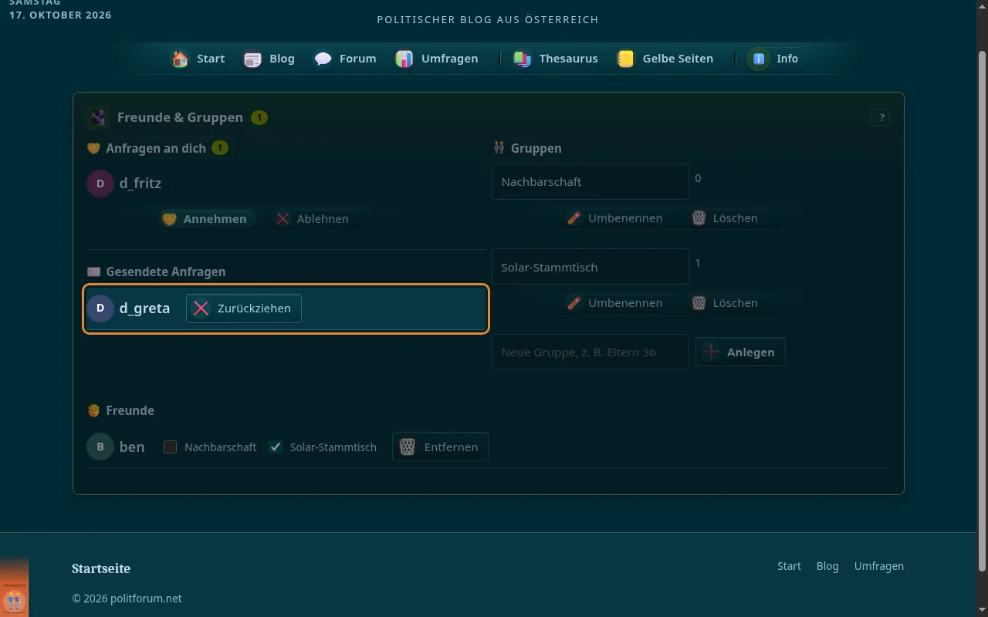988x617 pixels.
Task: Click the Blog newspaper icon
Action: 252,59
